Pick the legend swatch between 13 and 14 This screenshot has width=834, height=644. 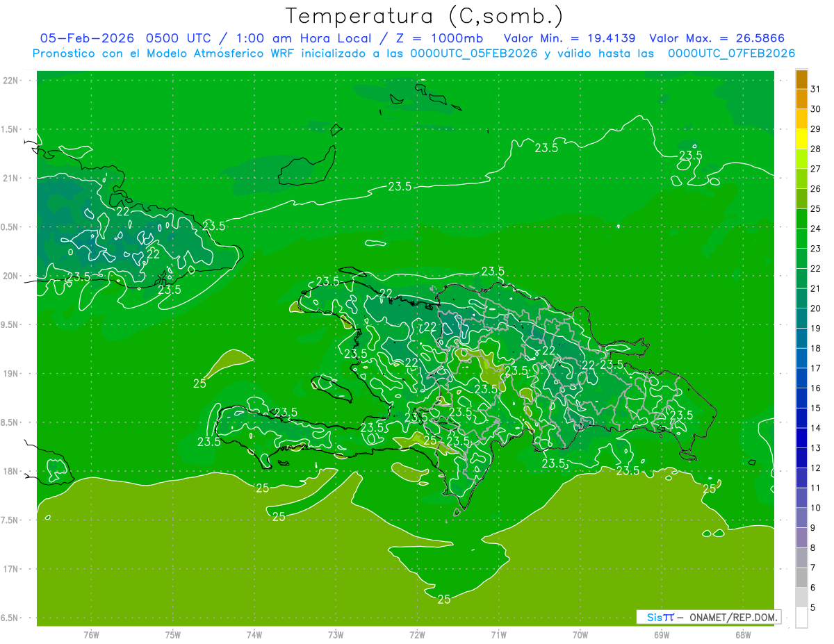801,438
